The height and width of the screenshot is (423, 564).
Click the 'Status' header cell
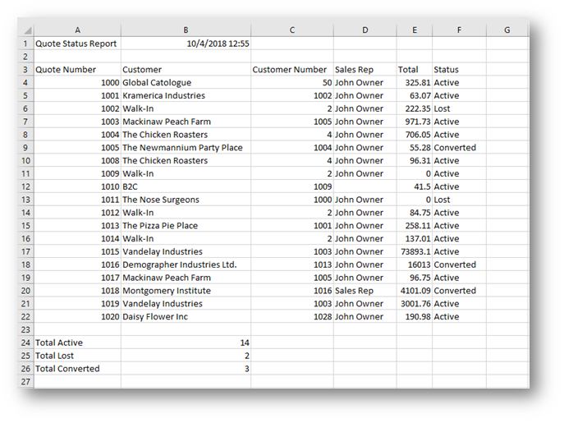pos(459,70)
